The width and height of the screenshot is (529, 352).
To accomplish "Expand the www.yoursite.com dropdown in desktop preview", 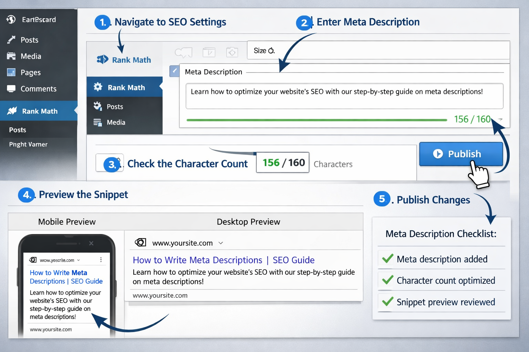I will [x=221, y=243].
